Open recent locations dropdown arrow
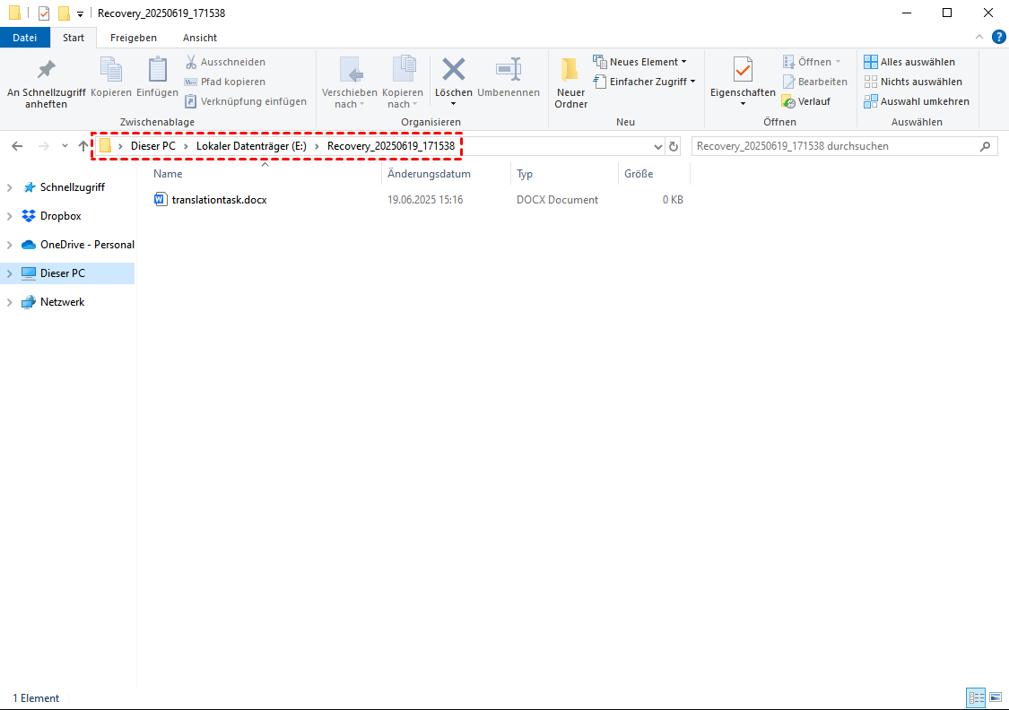 click(x=65, y=146)
